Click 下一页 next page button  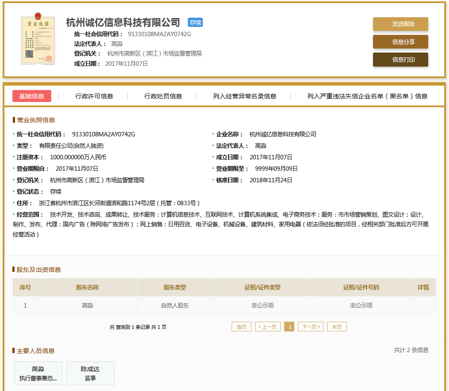pyautogui.click(x=311, y=327)
